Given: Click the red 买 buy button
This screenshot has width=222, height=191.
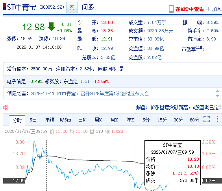Looking at the screenshot, I should (72, 7).
